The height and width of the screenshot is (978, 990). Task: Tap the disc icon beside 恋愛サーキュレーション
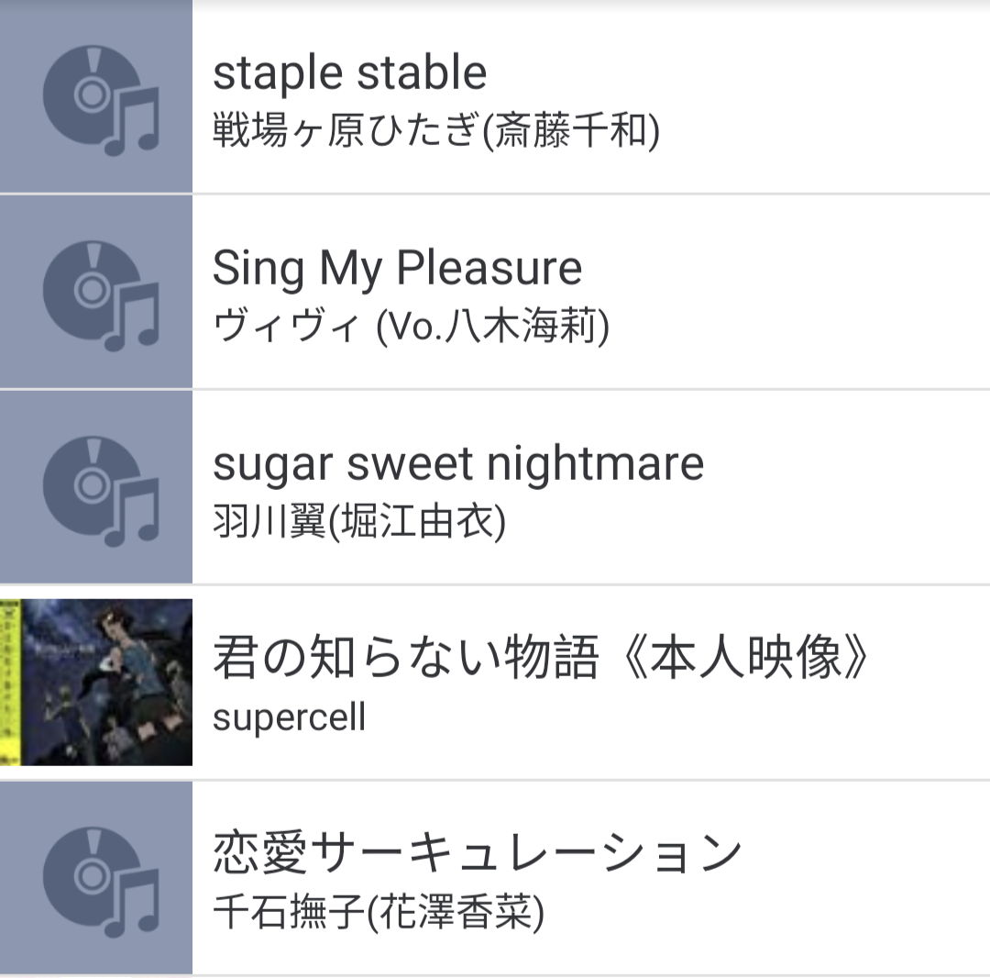click(96, 878)
